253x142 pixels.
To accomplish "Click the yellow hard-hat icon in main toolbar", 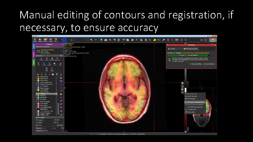I will (x=155, y=40).
